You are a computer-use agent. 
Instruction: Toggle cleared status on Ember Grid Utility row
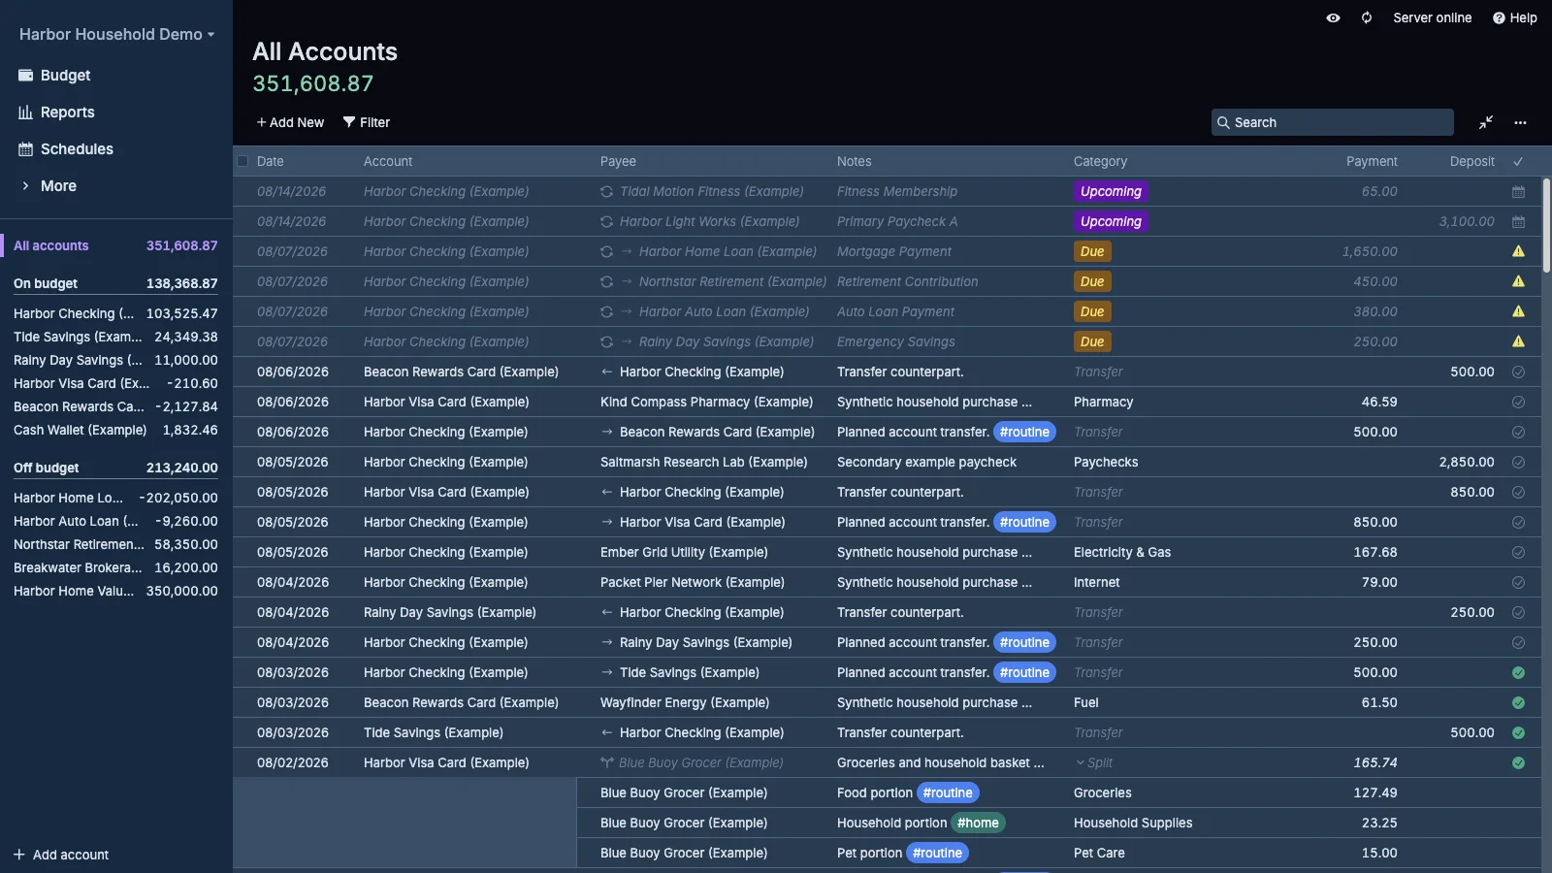[x=1518, y=552]
